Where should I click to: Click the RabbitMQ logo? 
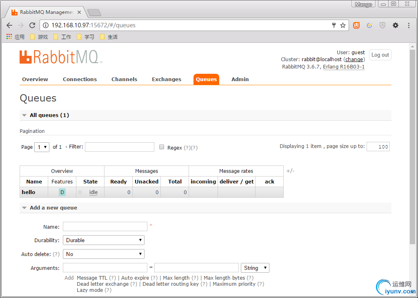point(61,57)
